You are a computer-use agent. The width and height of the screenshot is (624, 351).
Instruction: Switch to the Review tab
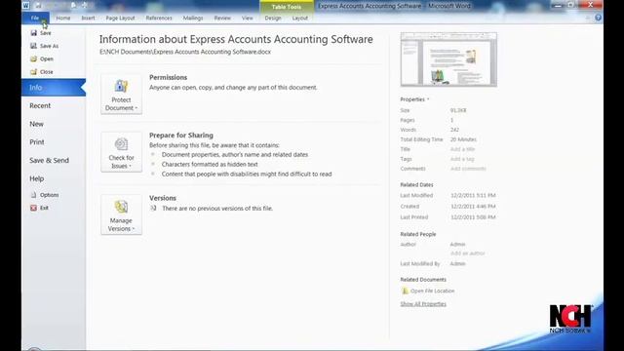click(222, 18)
